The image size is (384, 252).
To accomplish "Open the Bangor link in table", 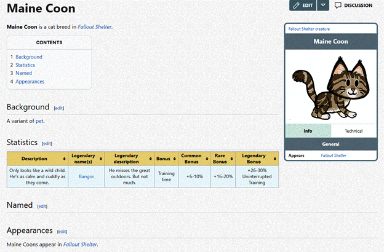I will tap(86, 176).
